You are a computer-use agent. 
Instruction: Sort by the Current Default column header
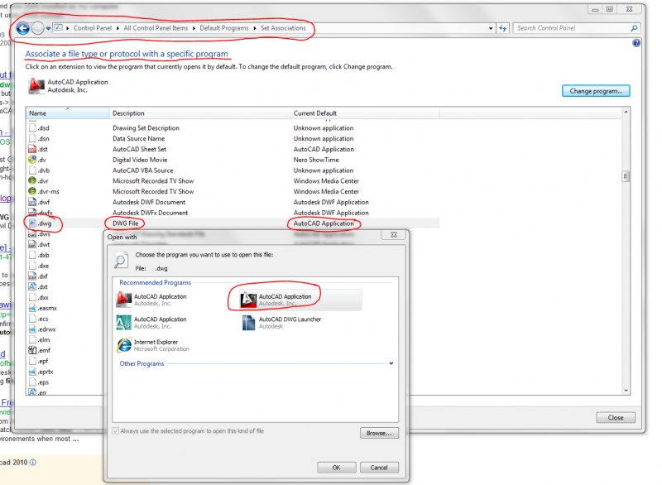point(365,113)
